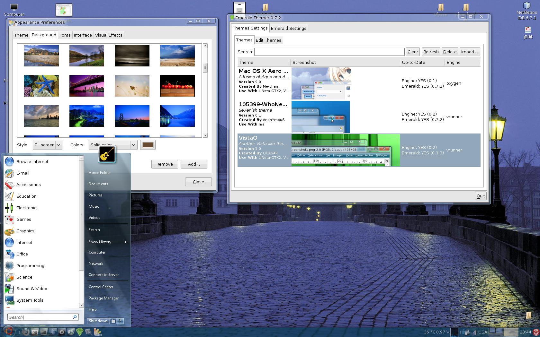Viewport: 540px width, 337px height.
Task: Open the System Tools icon
Action: (x=9, y=300)
